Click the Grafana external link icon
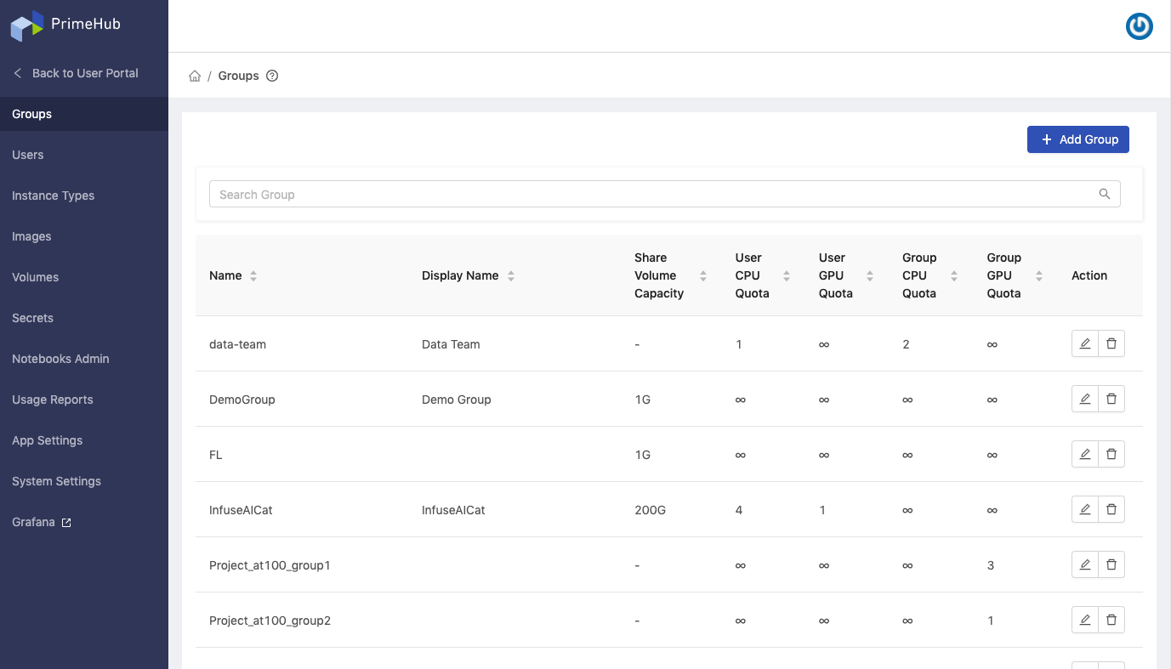The height and width of the screenshot is (669, 1171). click(66, 523)
